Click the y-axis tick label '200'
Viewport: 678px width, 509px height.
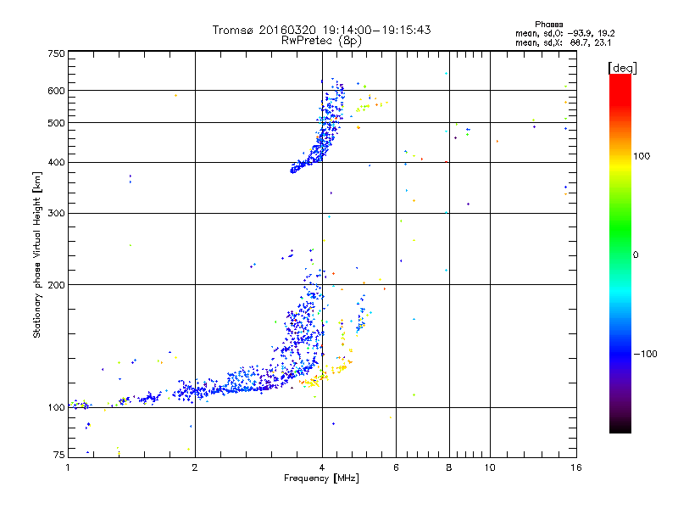(56, 285)
